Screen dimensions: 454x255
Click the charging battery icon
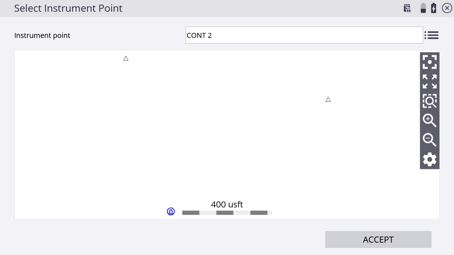click(433, 8)
